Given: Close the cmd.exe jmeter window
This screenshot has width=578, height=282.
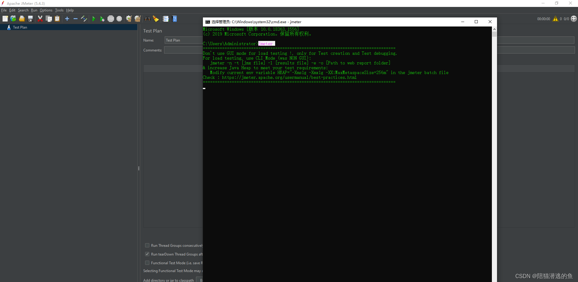Looking at the screenshot, I should point(490,22).
